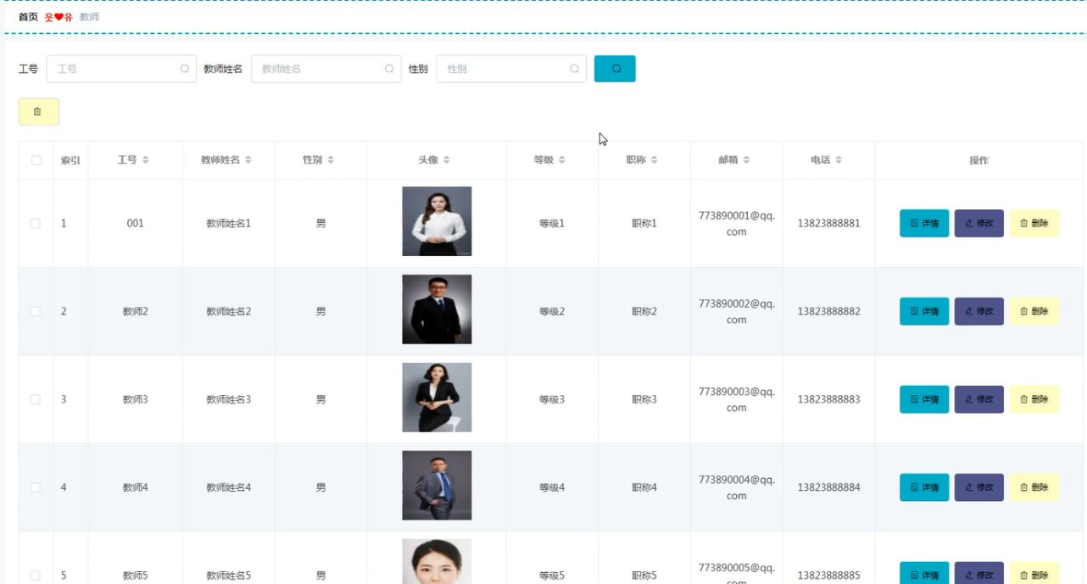This screenshot has height=584, width=1087.
Task: Click 修改 for 教师姓名4 row
Action: click(x=979, y=487)
